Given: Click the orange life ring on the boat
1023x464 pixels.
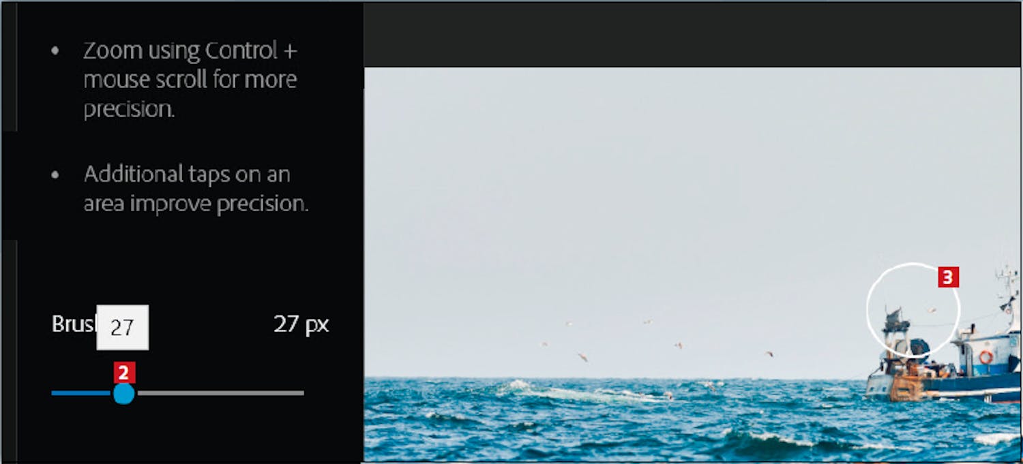Looking at the screenshot, I should pos(985,357).
